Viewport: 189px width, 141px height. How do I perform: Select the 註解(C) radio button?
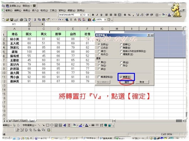121,44
